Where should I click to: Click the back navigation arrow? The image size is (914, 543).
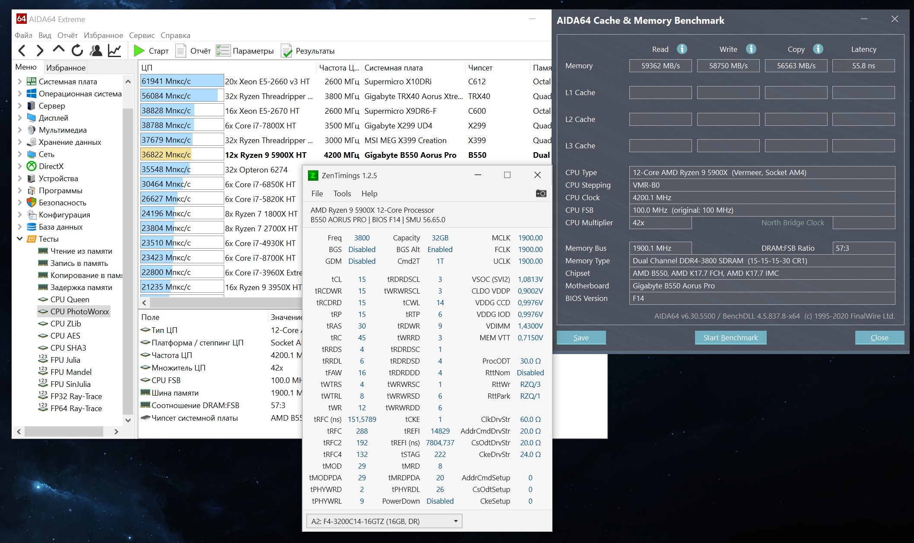coord(22,51)
